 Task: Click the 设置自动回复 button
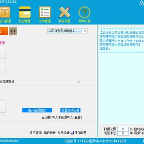70,110
